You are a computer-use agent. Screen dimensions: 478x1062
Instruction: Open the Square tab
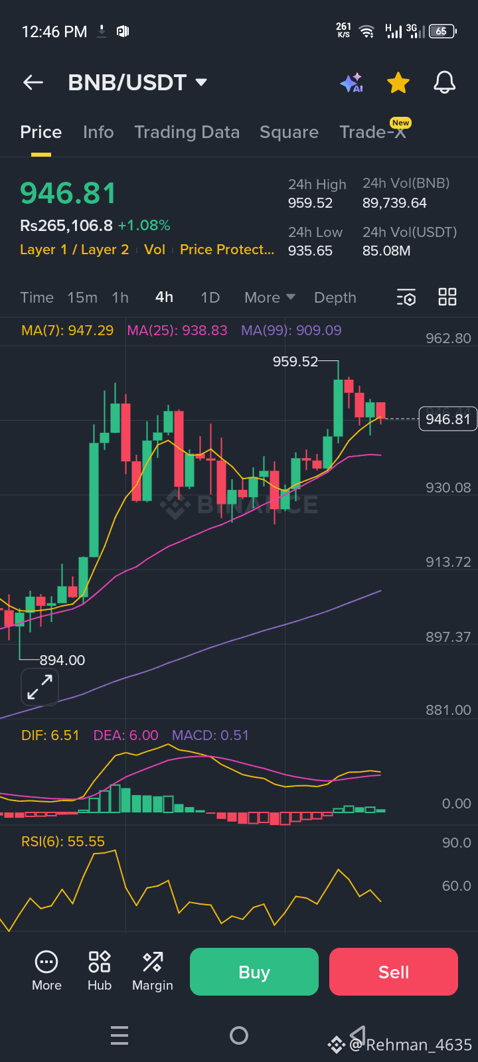[x=289, y=132]
